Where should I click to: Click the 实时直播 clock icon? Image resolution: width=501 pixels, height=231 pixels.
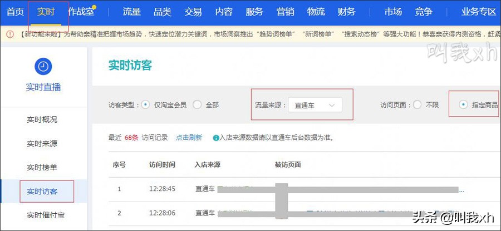tap(43, 66)
